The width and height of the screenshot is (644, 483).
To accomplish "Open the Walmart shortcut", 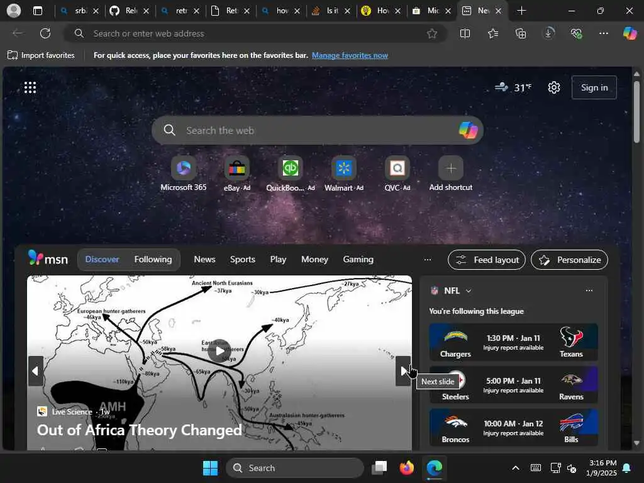I will point(344,174).
